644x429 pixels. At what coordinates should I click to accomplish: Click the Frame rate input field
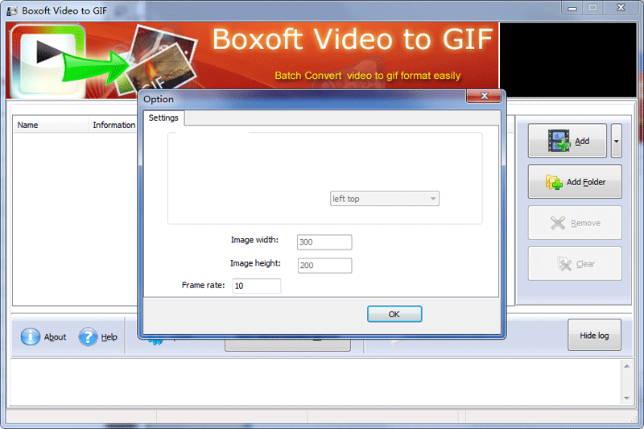tap(257, 286)
